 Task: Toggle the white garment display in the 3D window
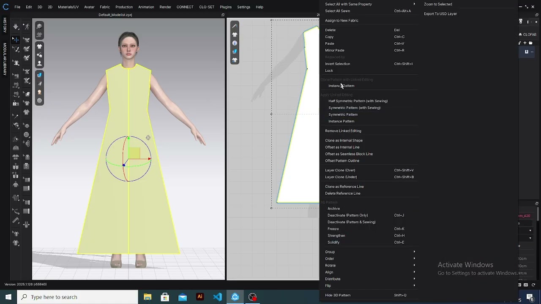[x=39, y=46]
